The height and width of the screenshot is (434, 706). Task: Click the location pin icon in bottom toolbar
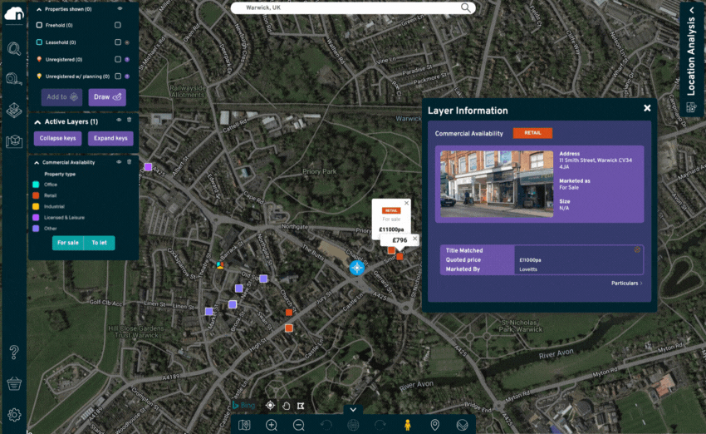[x=435, y=425]
